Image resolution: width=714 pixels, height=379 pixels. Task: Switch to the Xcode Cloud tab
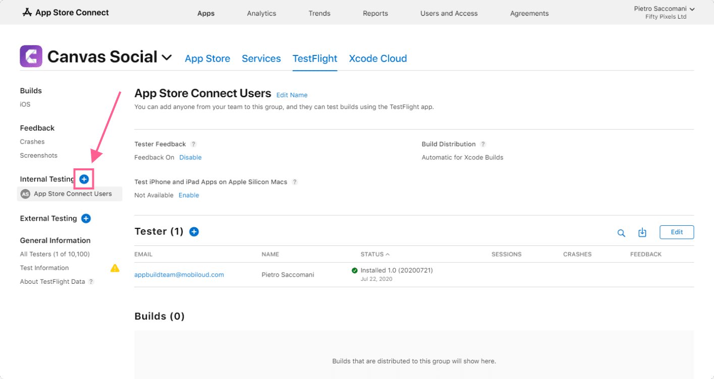(x=378, y=58)
